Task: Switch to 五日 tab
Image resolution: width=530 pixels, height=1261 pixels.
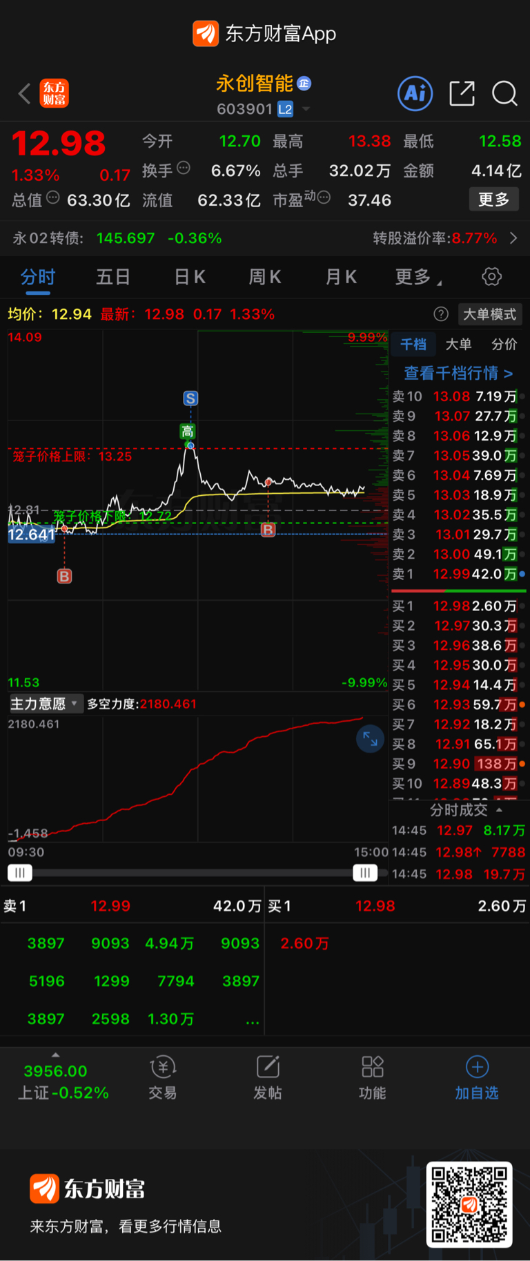Action: pos(113,277)
